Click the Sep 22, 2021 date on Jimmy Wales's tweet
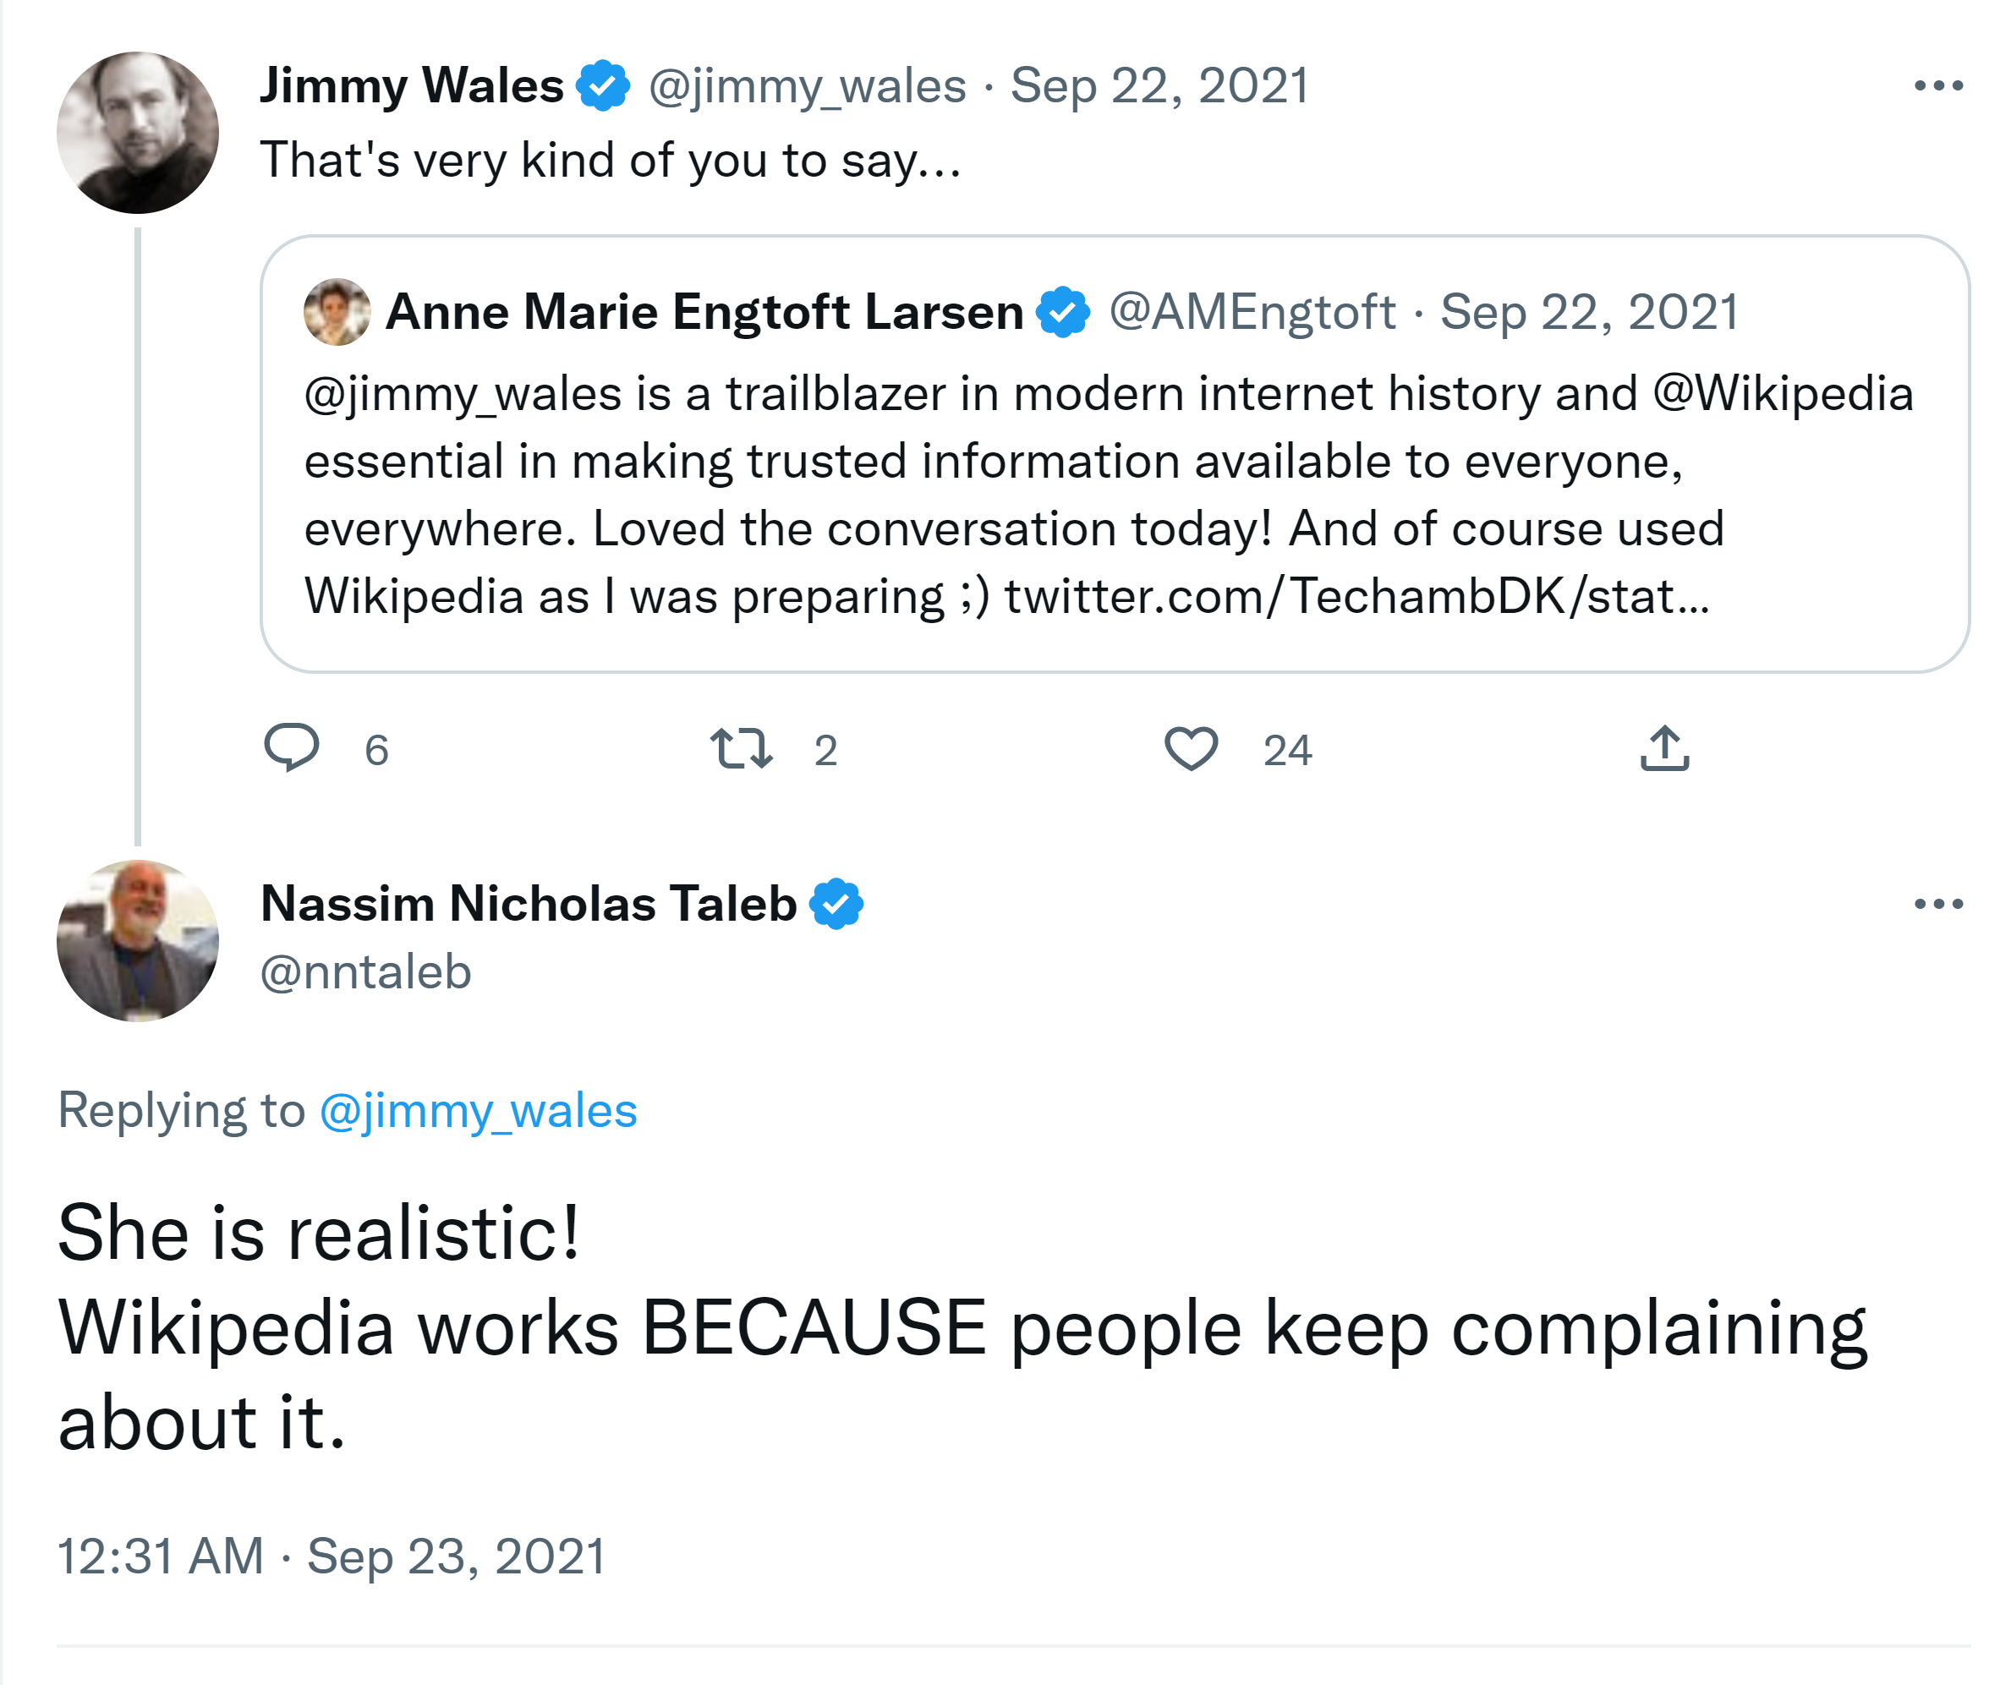2011x1685 pixels. 1159,86
